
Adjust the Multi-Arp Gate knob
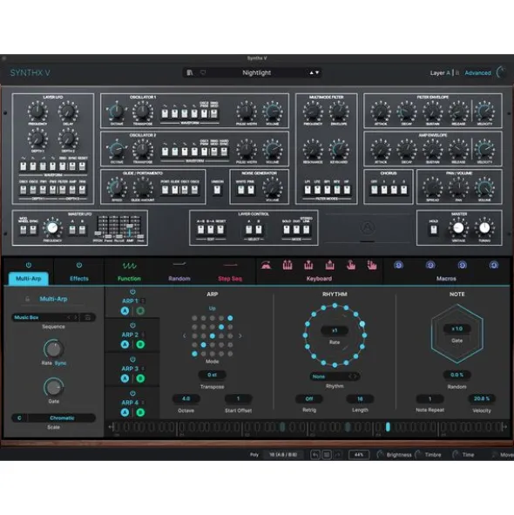click(x=54, y=387)
